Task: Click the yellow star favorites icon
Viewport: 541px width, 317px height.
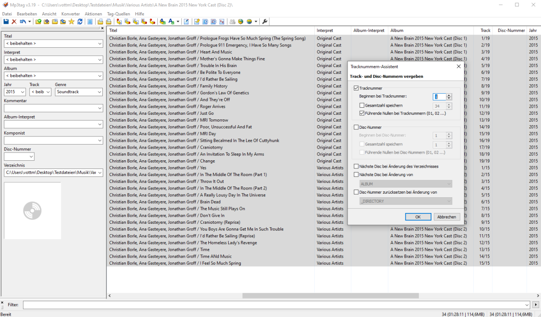Action: tap(71, 22)
